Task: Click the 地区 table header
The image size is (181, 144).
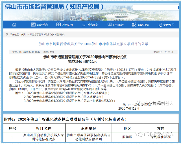Action: tap(127, 129)
